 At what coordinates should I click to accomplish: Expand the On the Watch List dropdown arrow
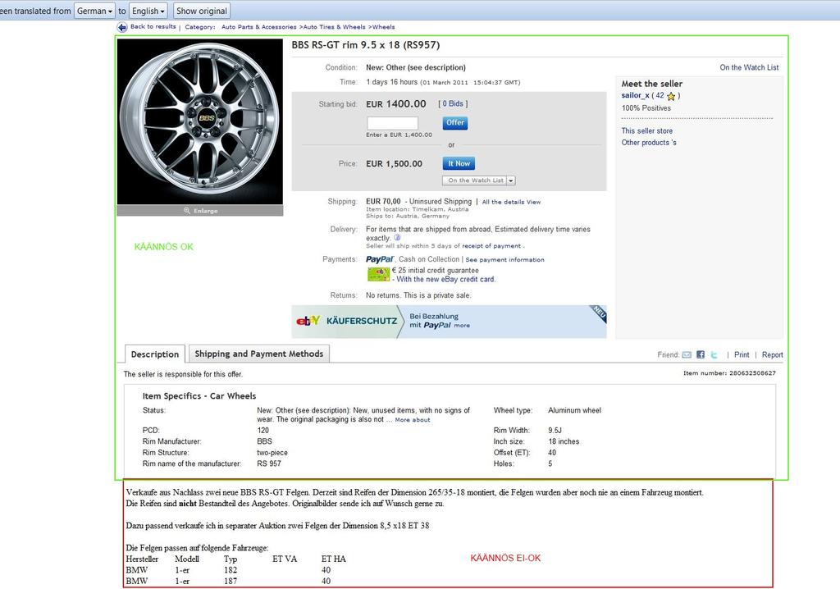[x=511, y=180]
